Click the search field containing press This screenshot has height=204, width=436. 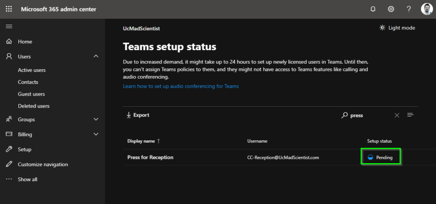[370, 115]
